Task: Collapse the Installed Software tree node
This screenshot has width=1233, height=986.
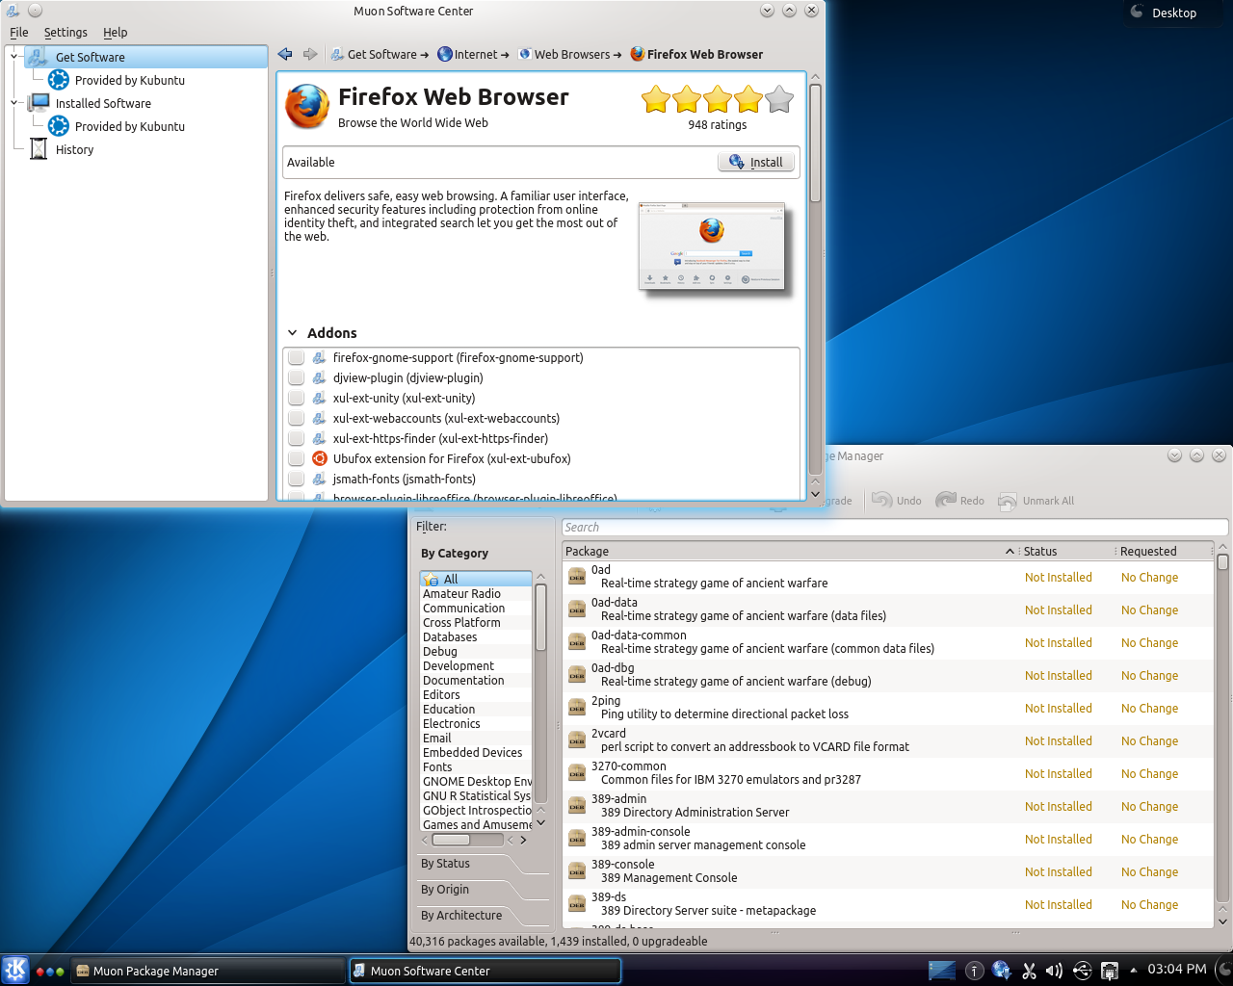Action: coord(13,103)
